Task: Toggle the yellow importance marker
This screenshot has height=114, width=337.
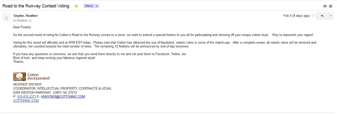Action: [76, 6]
